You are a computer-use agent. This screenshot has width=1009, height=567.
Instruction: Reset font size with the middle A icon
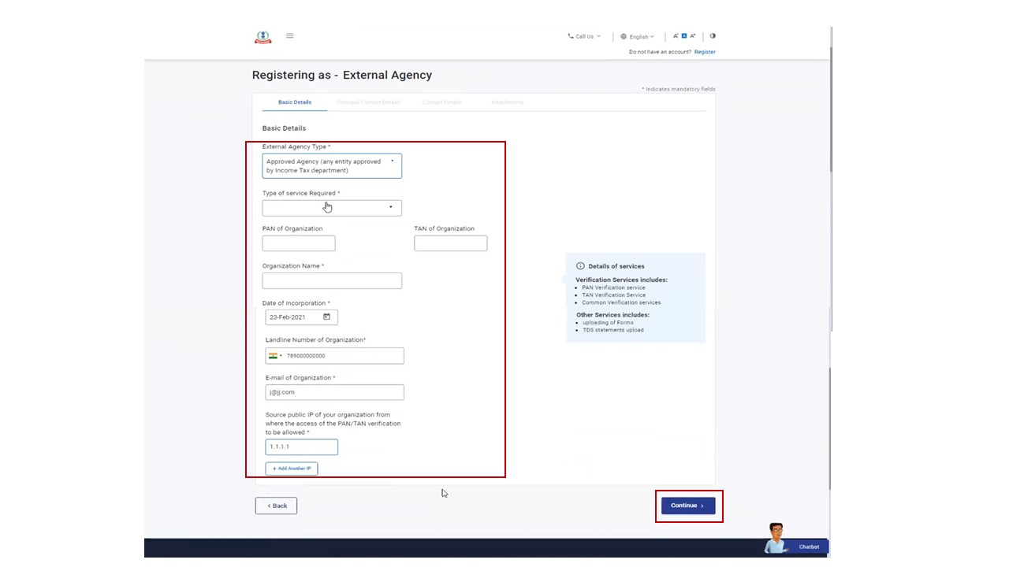pos(684,36)
